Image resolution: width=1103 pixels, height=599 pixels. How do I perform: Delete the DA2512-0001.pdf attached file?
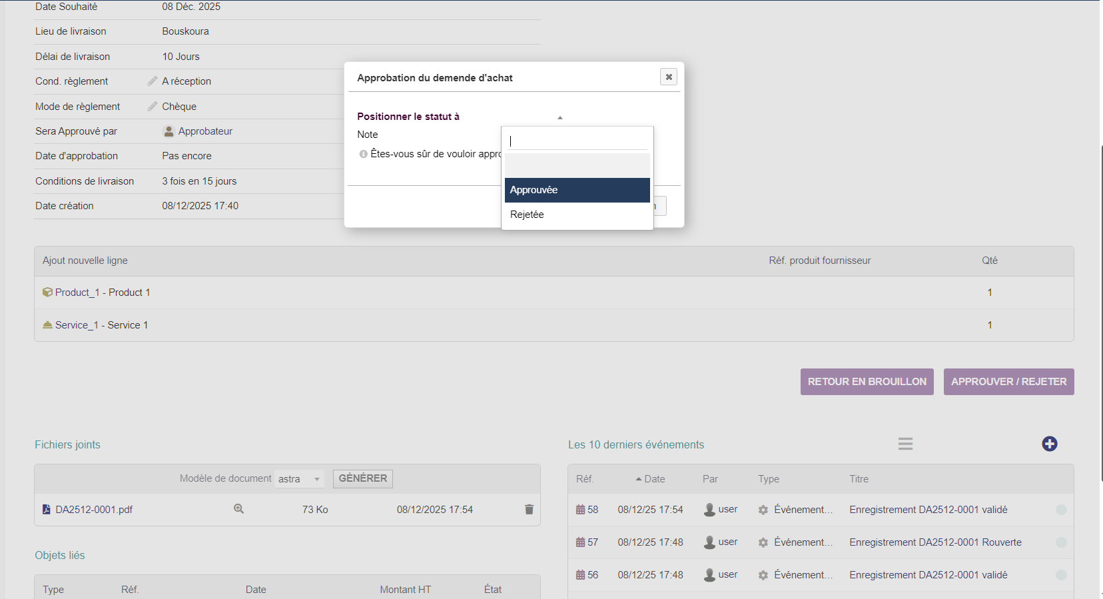click(x=529, y=510)
